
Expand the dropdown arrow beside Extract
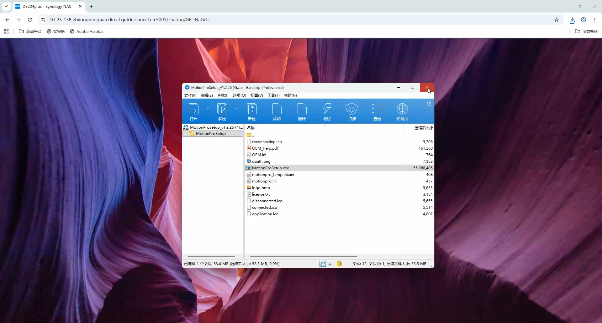click(x=236, y=109)
